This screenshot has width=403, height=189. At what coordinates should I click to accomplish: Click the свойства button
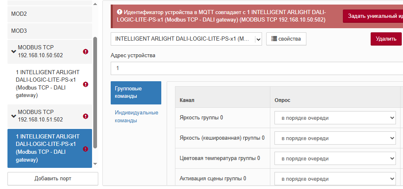(x=286, y=39)
